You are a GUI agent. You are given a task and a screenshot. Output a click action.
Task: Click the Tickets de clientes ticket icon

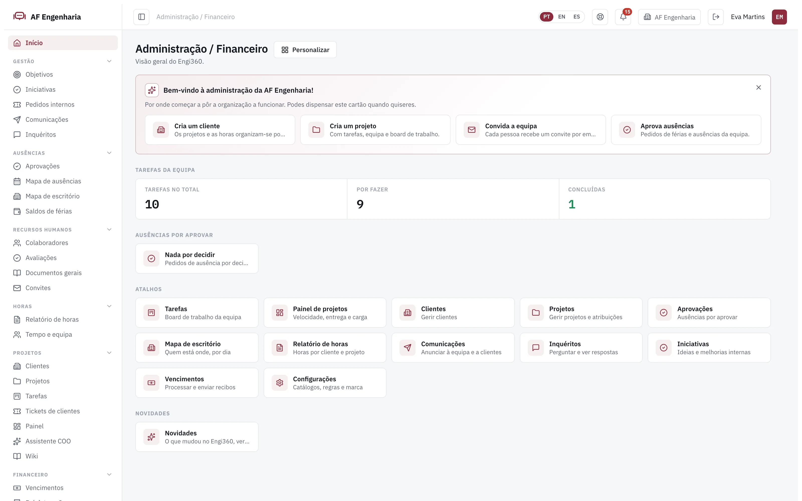click(17, 411)
